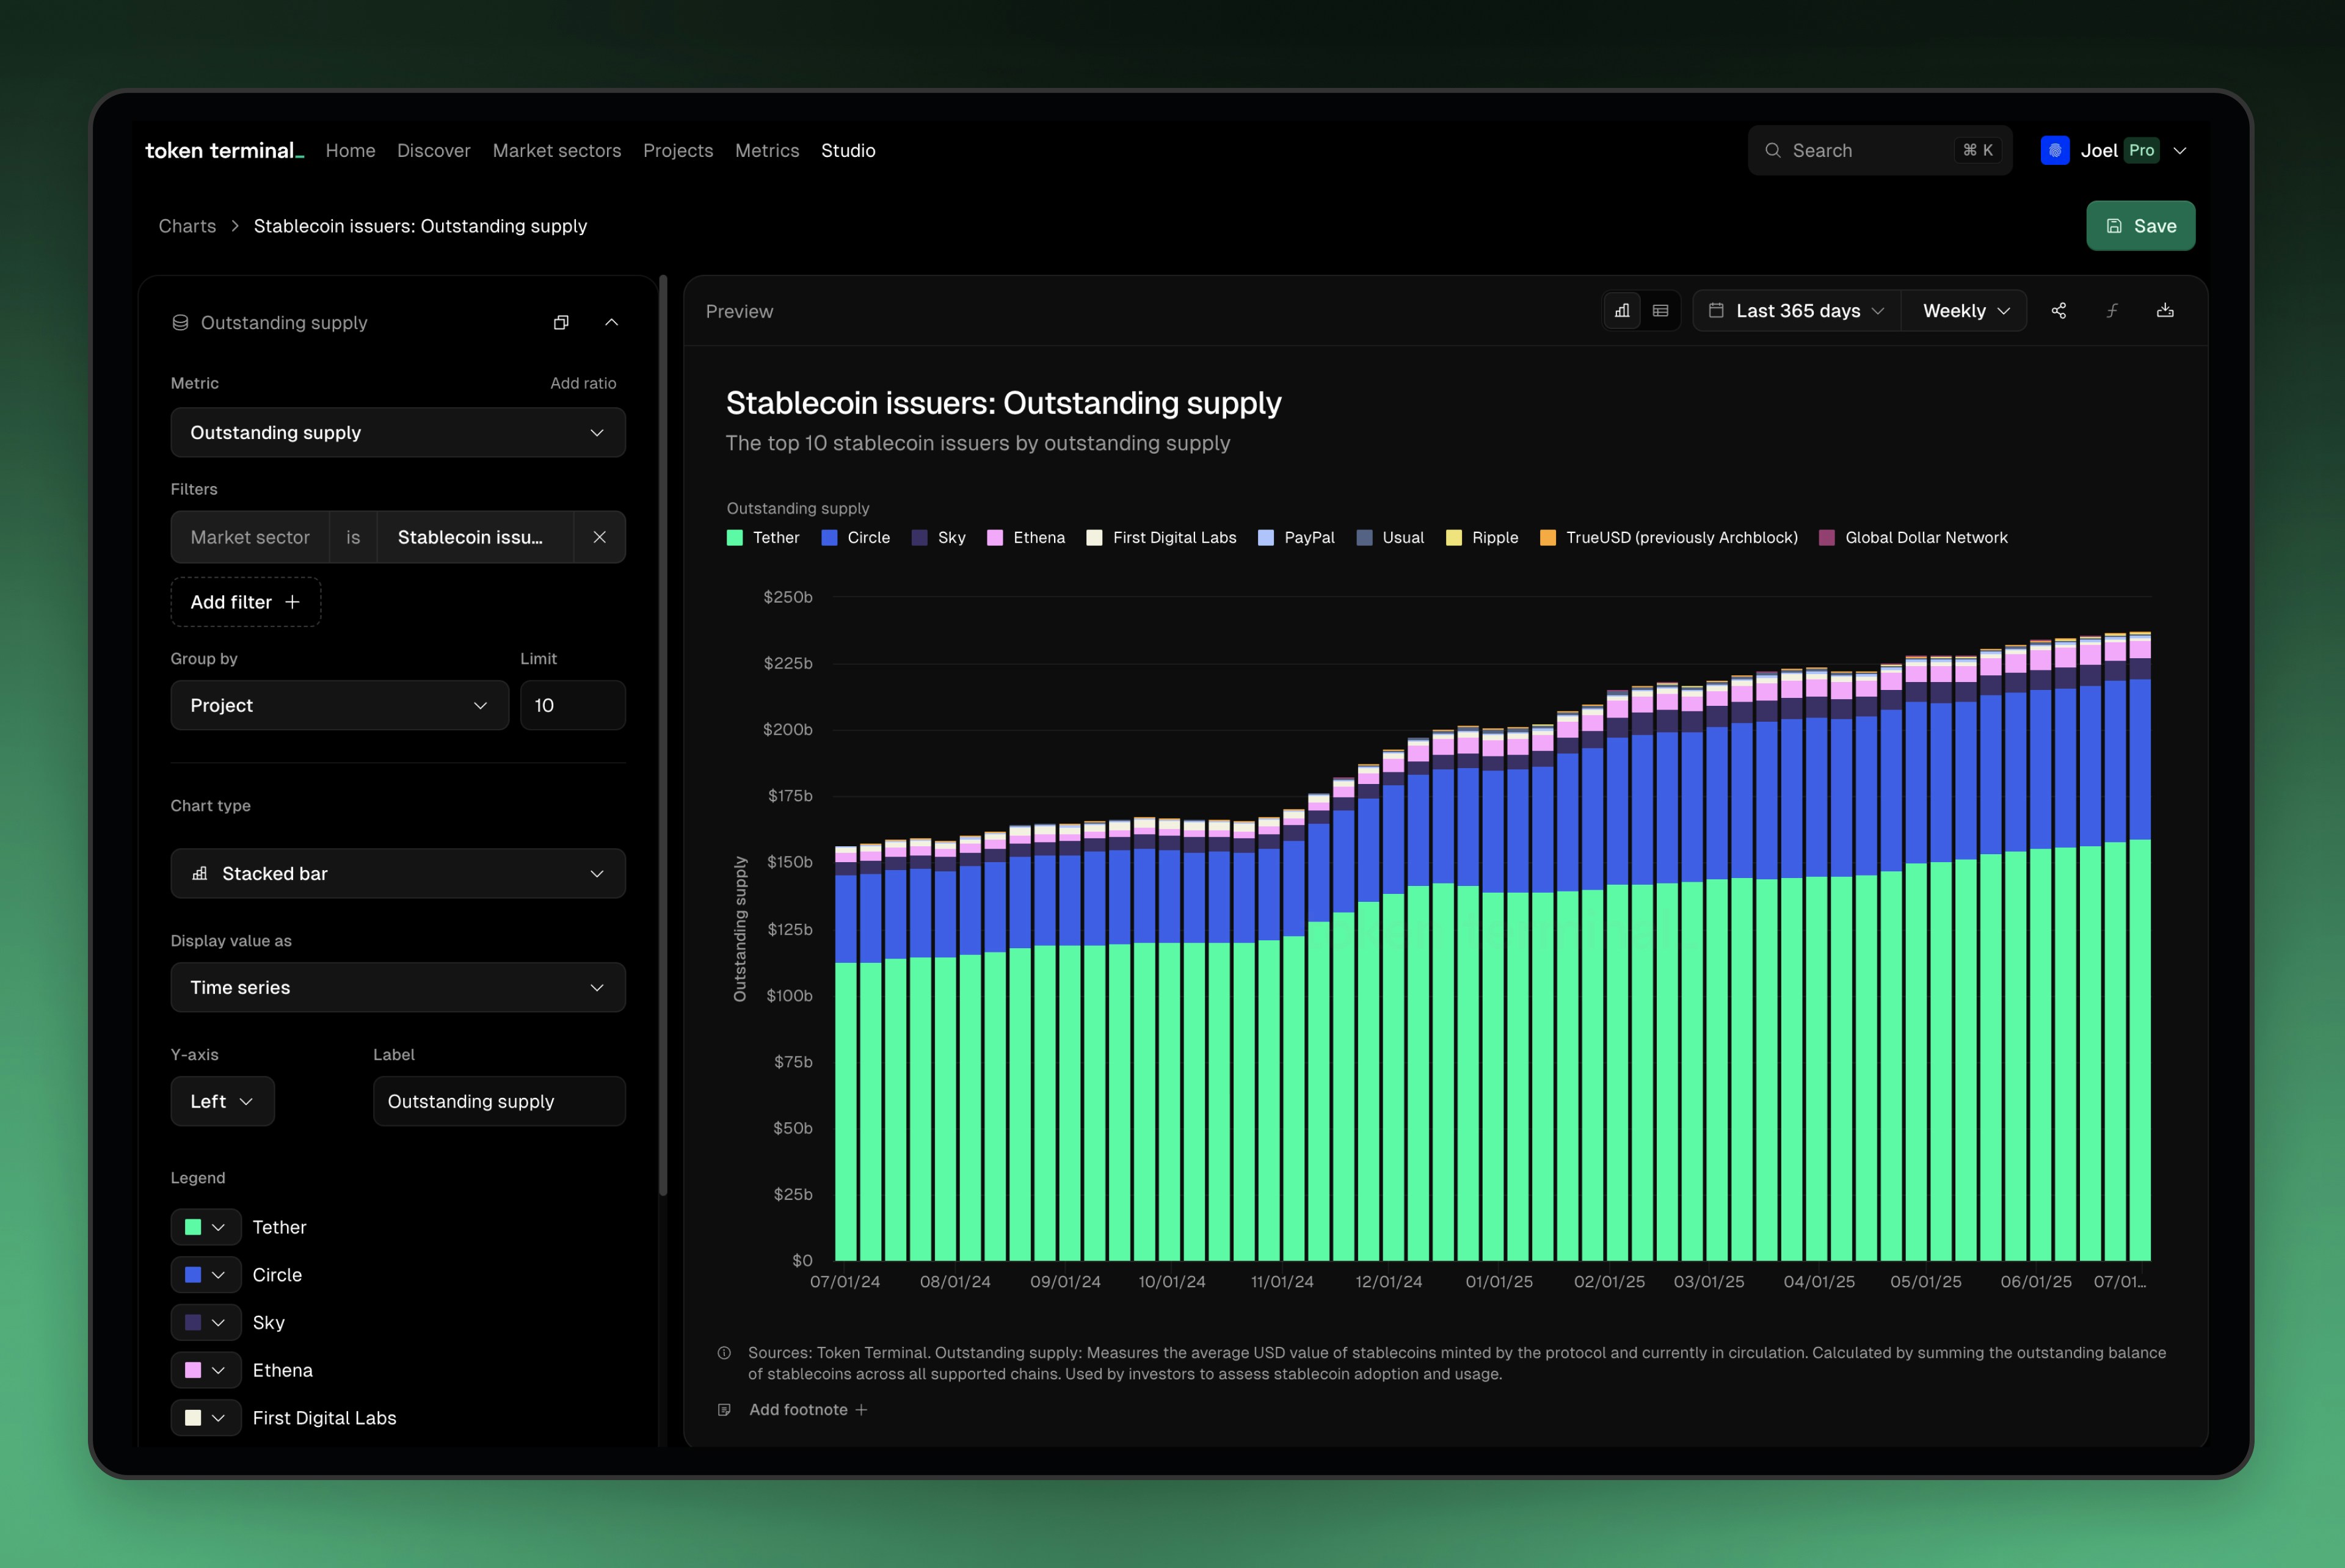Switch preview to table view icon
2345x1568 pixels.
click(x=1661, y=311)
